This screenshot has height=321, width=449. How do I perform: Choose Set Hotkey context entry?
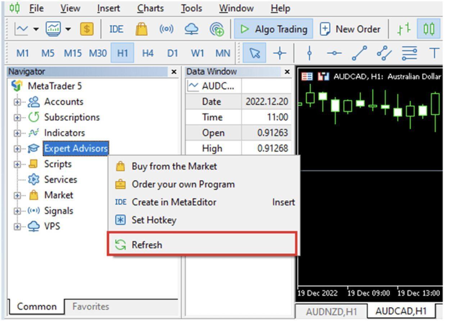pos(204,220)
